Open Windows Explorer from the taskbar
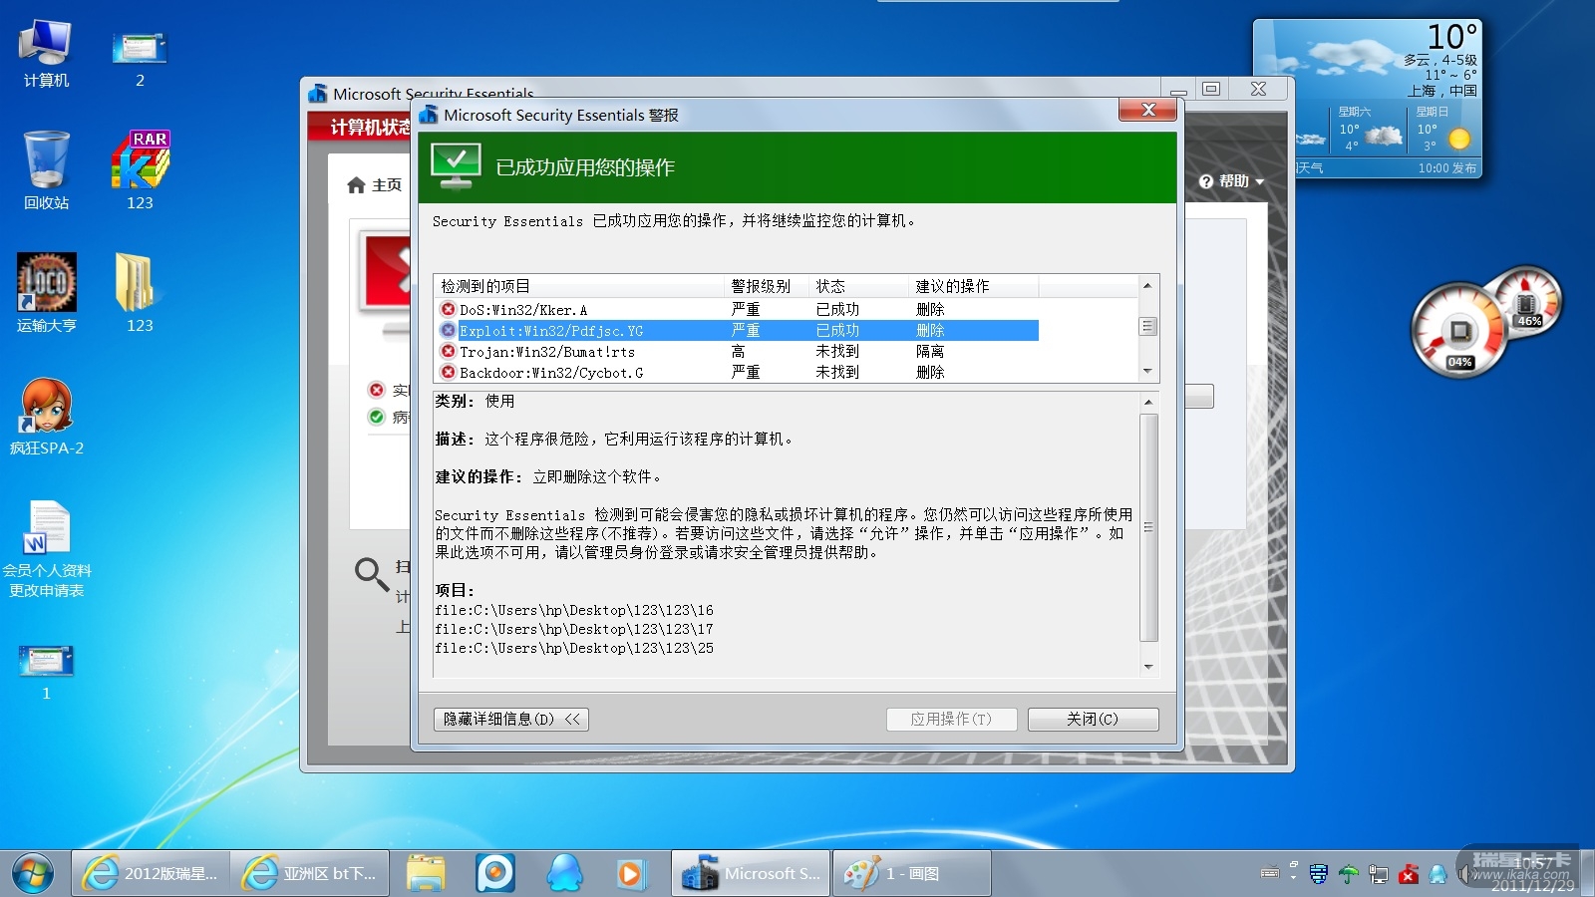This screenshot has width=1595, height=897. (426, 873)
